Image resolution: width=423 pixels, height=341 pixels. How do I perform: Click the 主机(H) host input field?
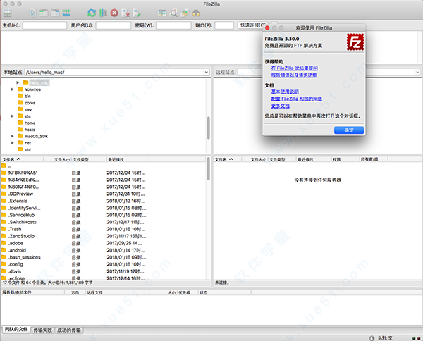(44, 25)
